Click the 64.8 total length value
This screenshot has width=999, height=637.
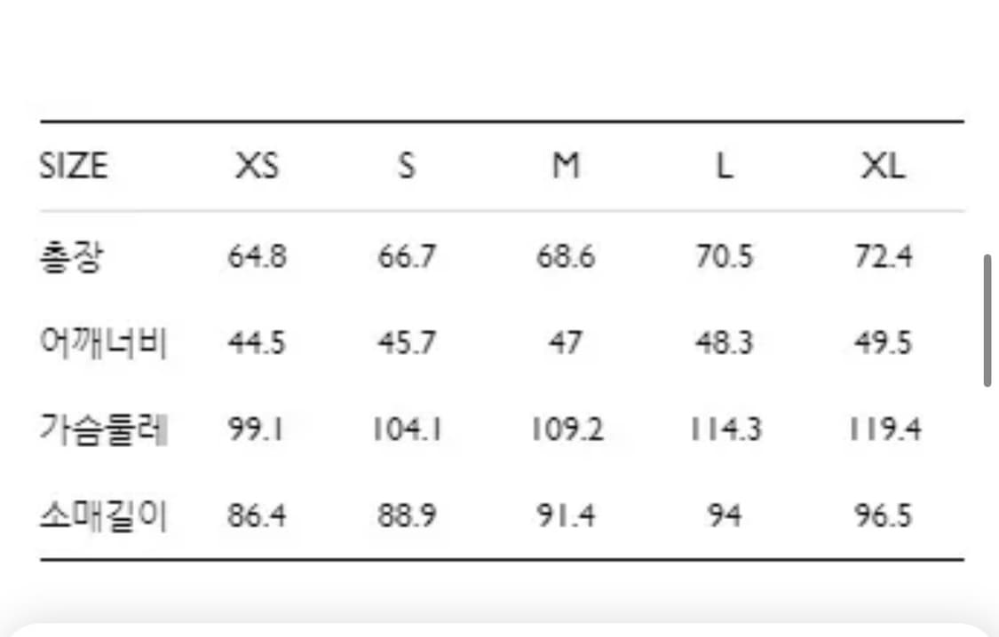coord(257,257)
